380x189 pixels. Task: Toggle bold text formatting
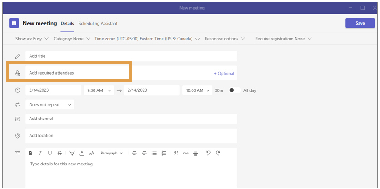[30, 154]
